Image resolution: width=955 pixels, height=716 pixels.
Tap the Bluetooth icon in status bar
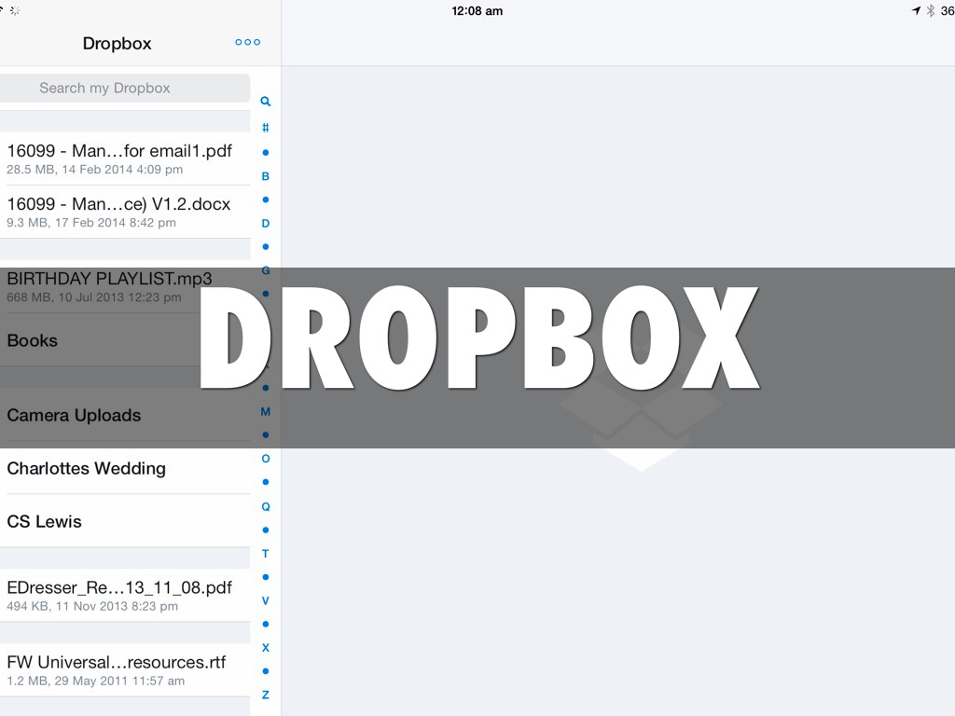[930, 11]
